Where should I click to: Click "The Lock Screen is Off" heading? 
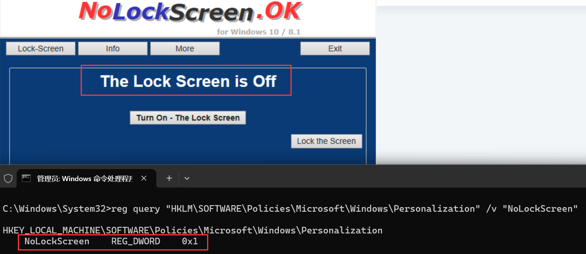point(188,81)
